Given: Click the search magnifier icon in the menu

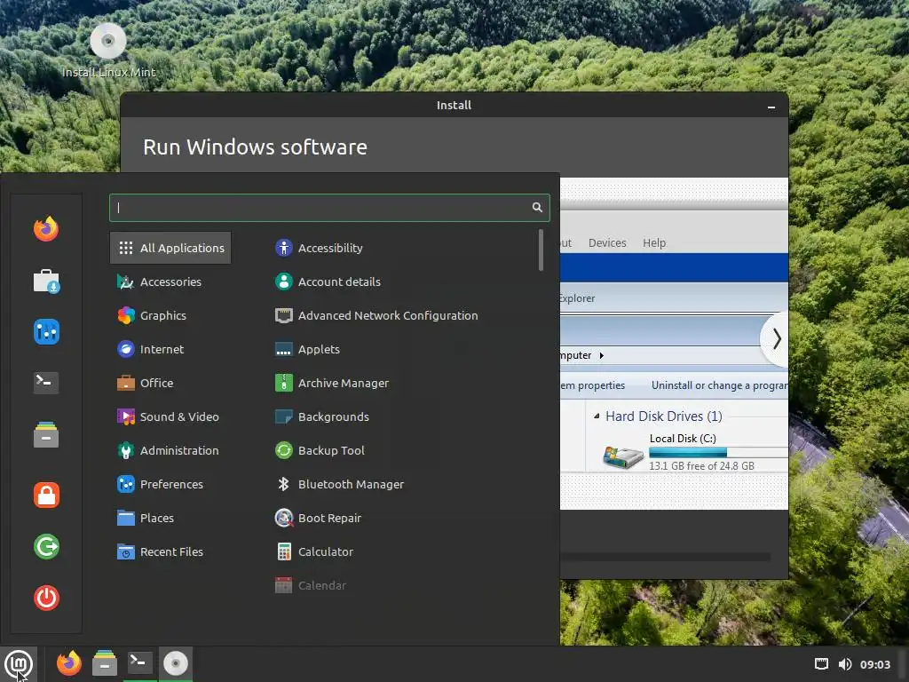Looking at the screenshot, I should (537, 208).
